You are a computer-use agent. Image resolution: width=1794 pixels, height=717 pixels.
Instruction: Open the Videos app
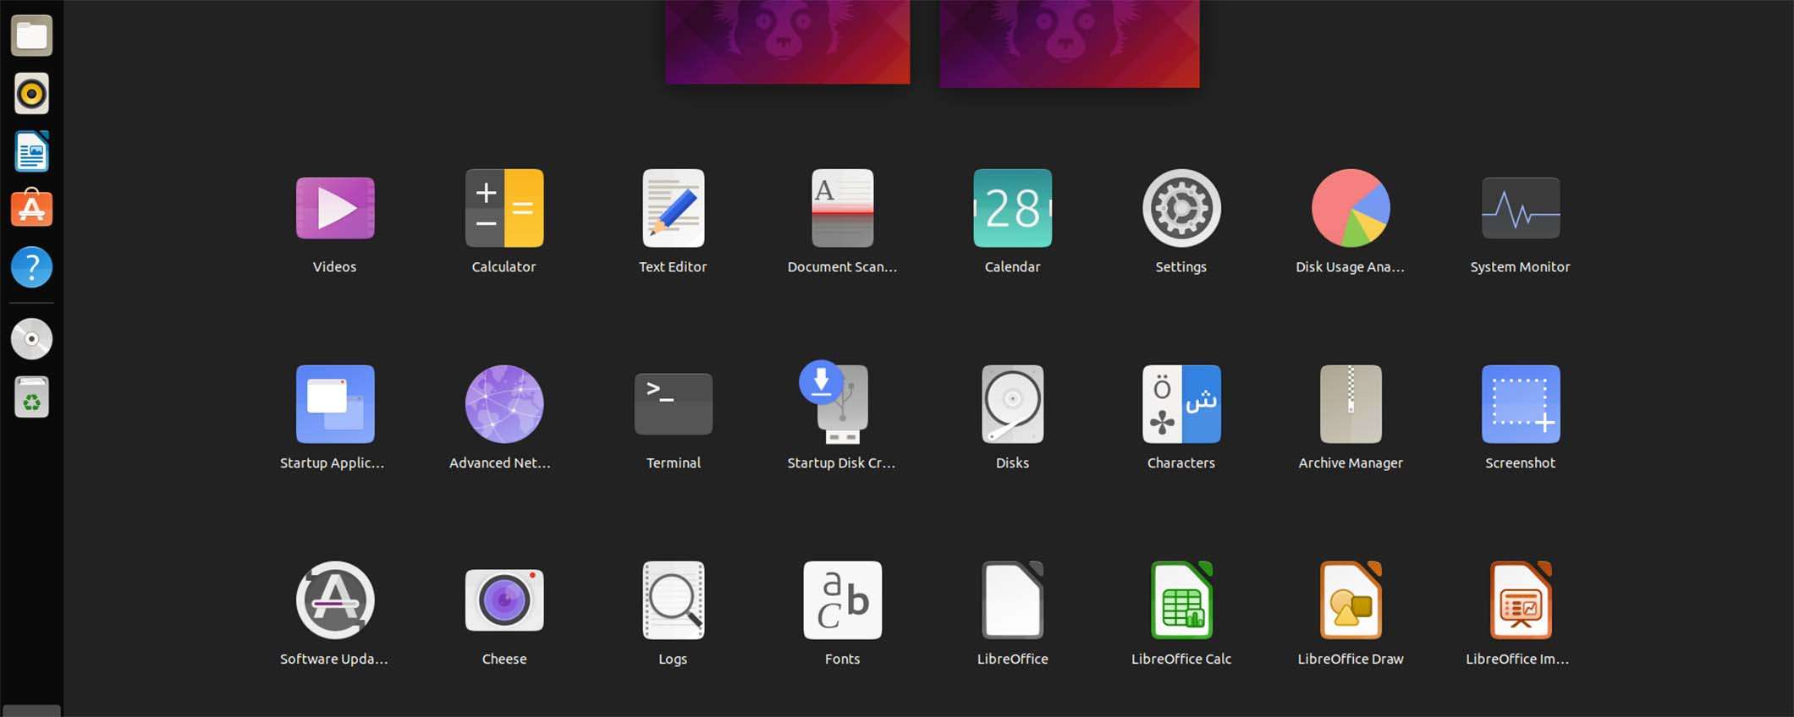point(335,209)
